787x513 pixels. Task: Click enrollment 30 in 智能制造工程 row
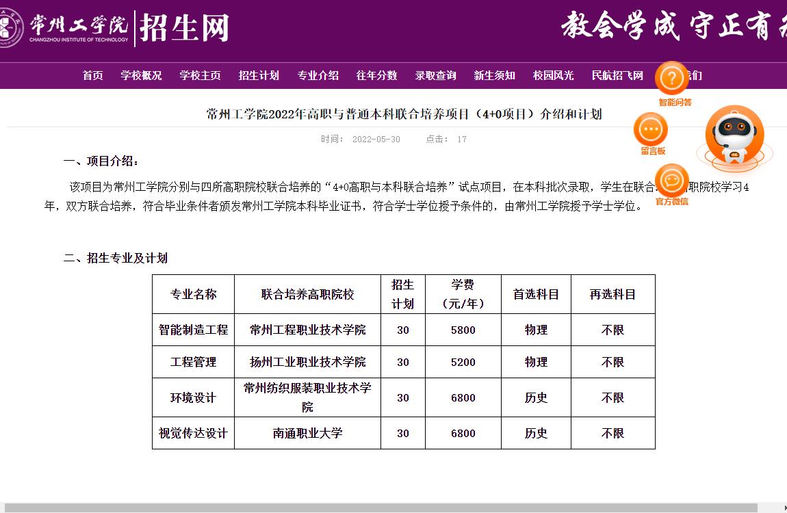pos(403,330)
